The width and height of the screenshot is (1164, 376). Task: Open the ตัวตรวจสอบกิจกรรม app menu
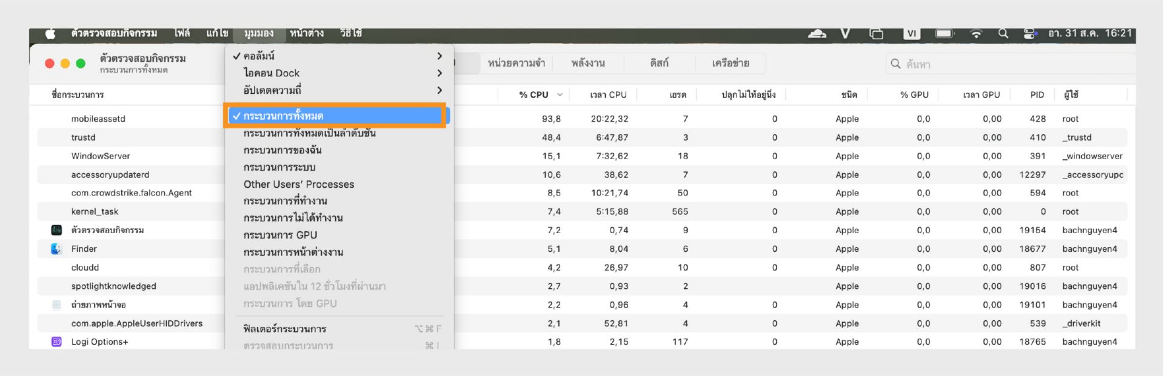114,33
